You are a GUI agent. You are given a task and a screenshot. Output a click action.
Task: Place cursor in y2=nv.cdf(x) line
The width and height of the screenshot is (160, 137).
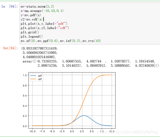point(32,19)
